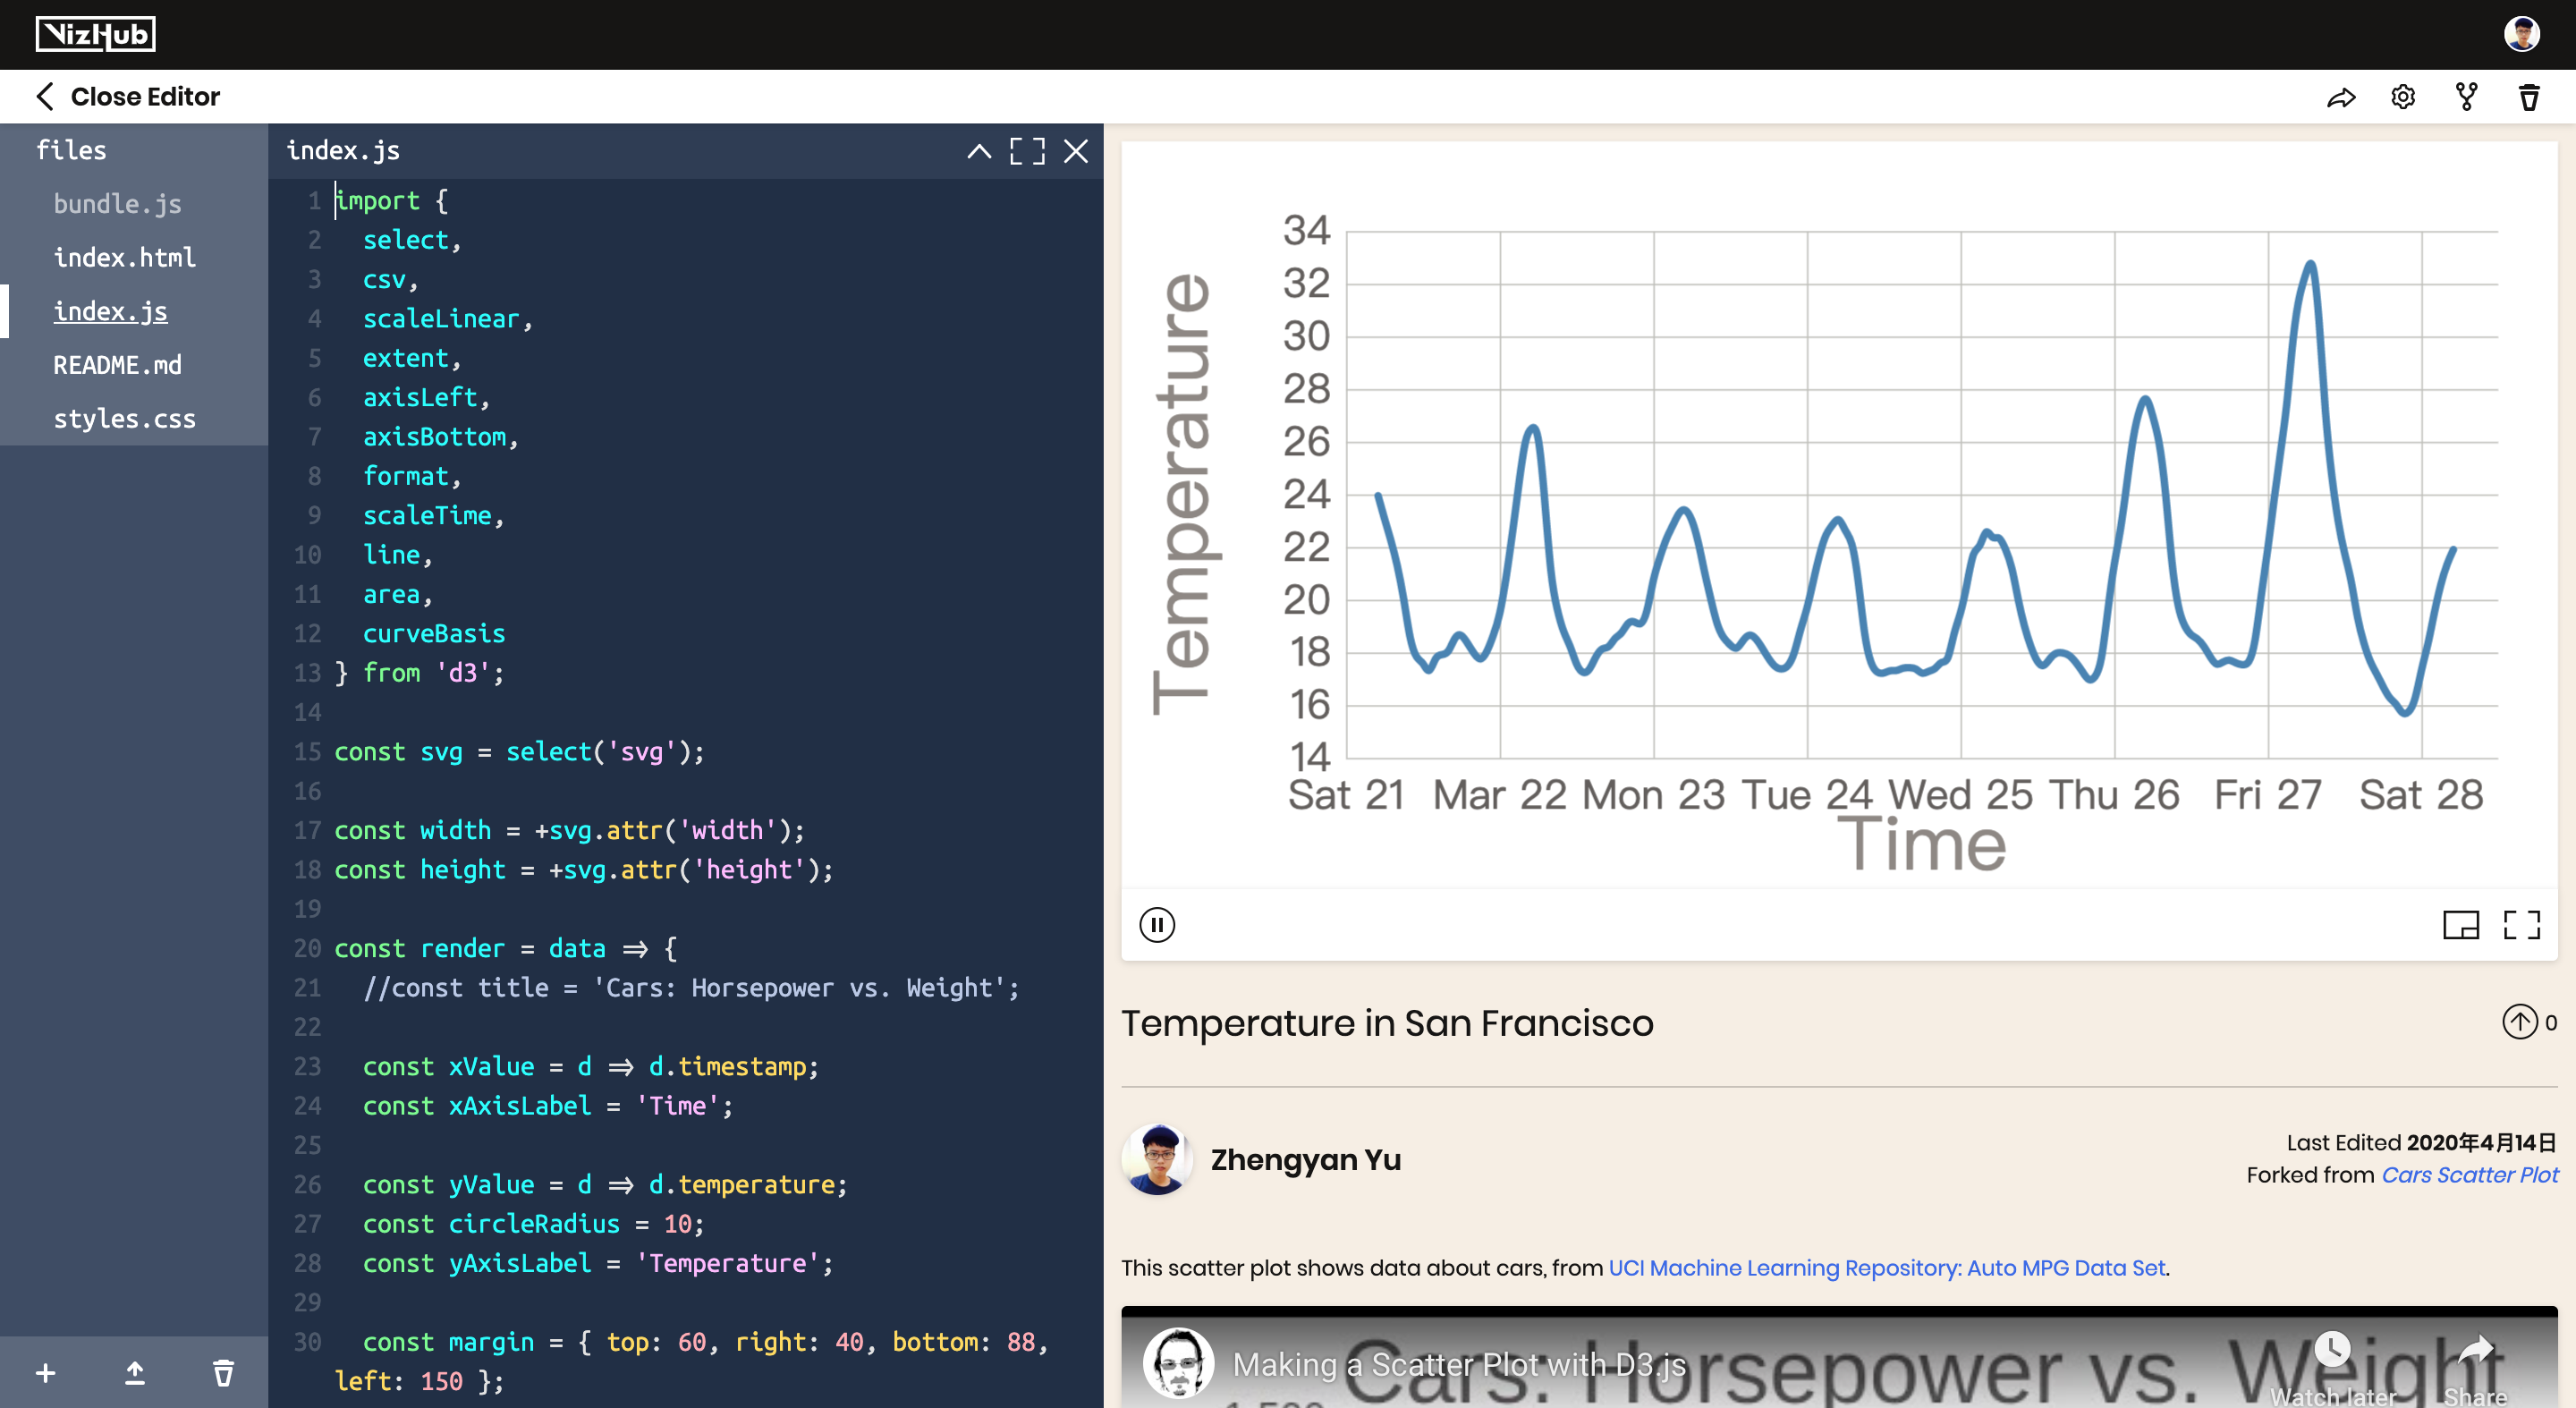The height and width of the screenshot is (1408, 2576).
Task: Close the index.js editor panel
Action: (x=1076, y=151)
